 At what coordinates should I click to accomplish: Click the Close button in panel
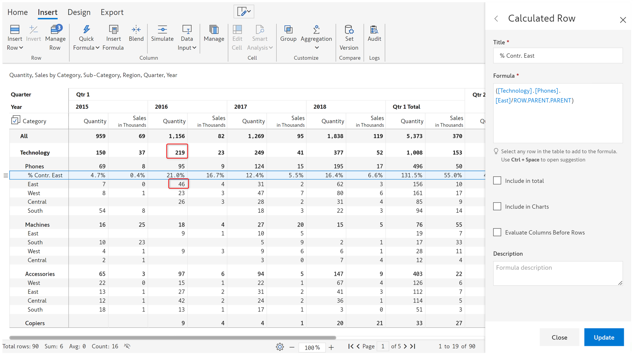coord(559,337)
